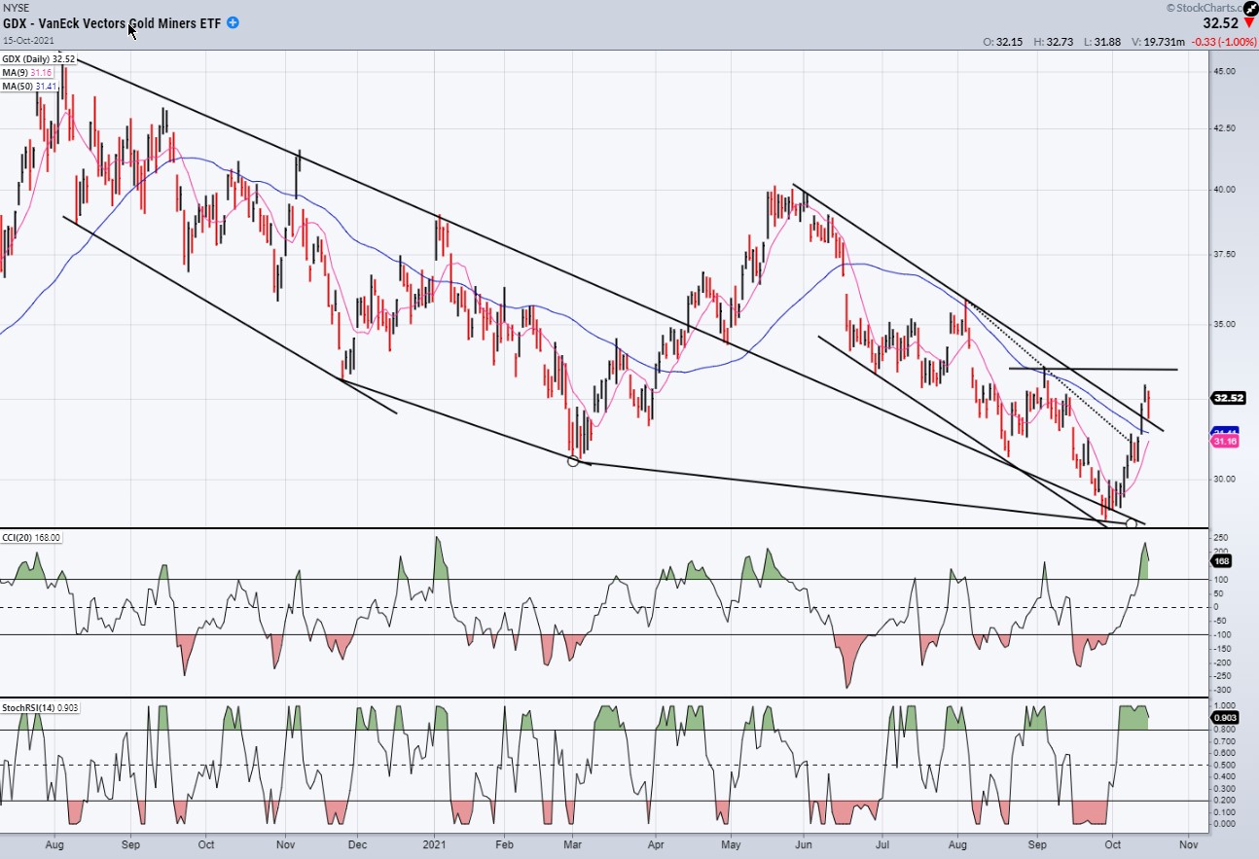Click the 40.00 price axis label
The image size is (1259, 859).
1223,190
